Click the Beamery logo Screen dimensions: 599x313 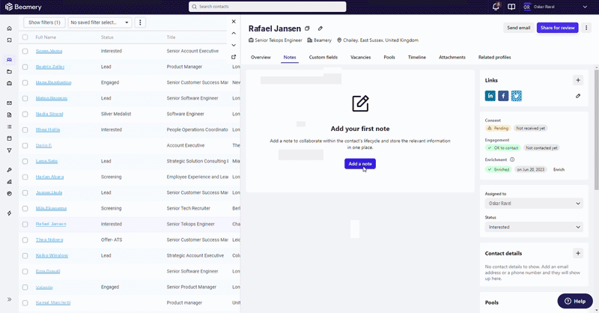point(23,7)
